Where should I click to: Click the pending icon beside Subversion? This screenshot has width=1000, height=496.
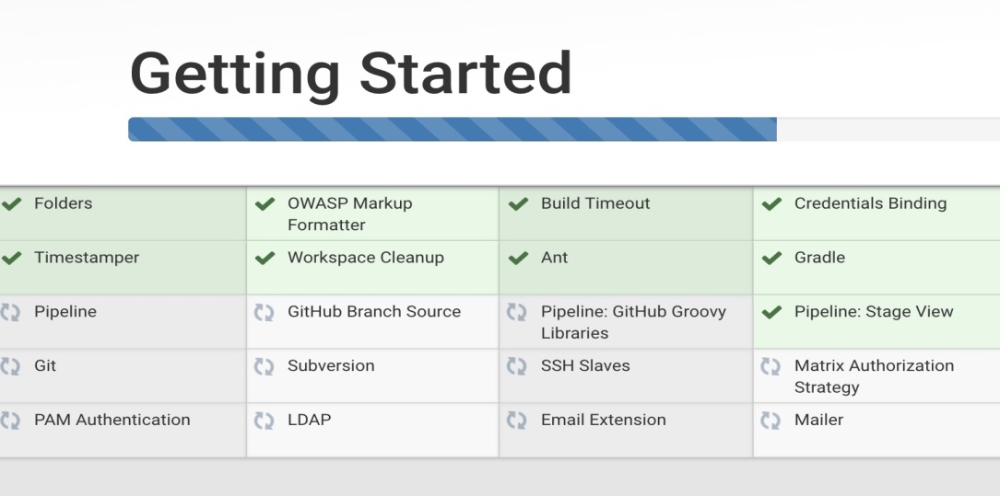(x=264, y=367)
